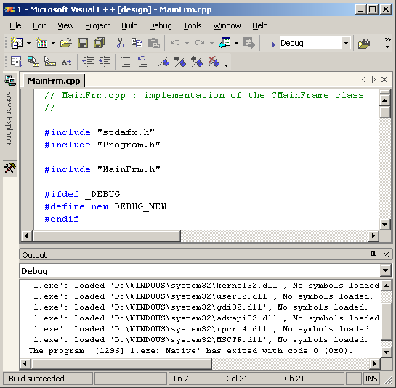Screen dimensions: 396x388
Task: Open the Debug configuration combo box
Action: 315,43
